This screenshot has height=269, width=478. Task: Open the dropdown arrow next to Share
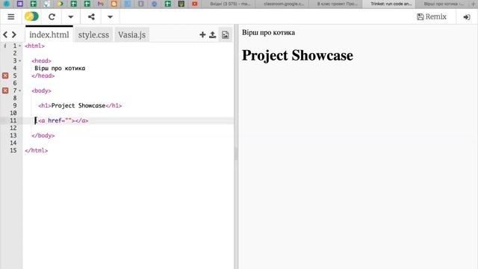tap(110, 16)
